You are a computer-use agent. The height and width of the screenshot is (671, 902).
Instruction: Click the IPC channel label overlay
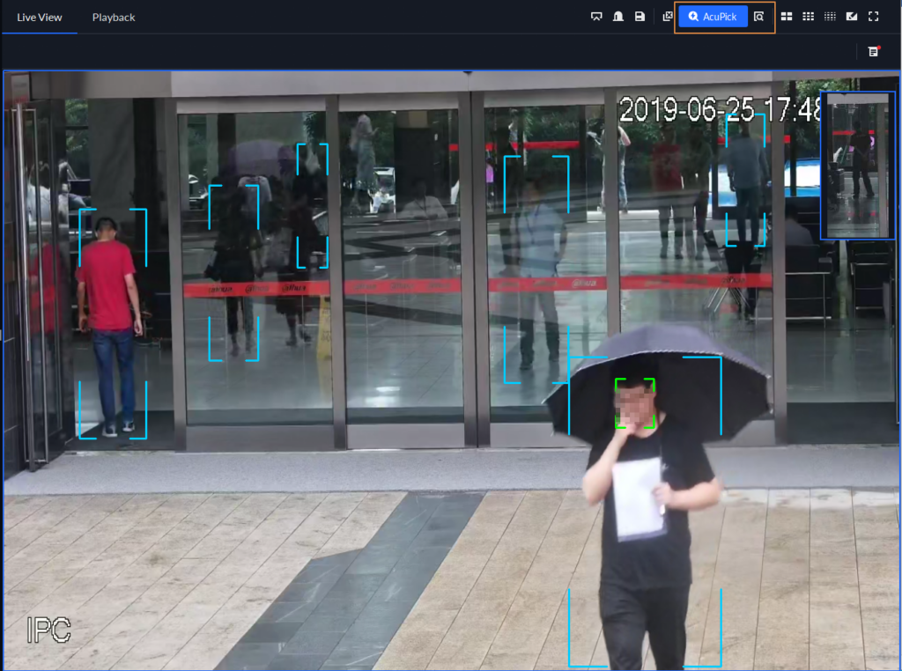[48, 630]
